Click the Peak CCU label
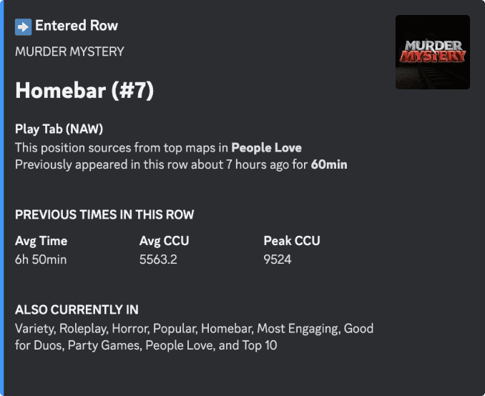 click(292, 241)
